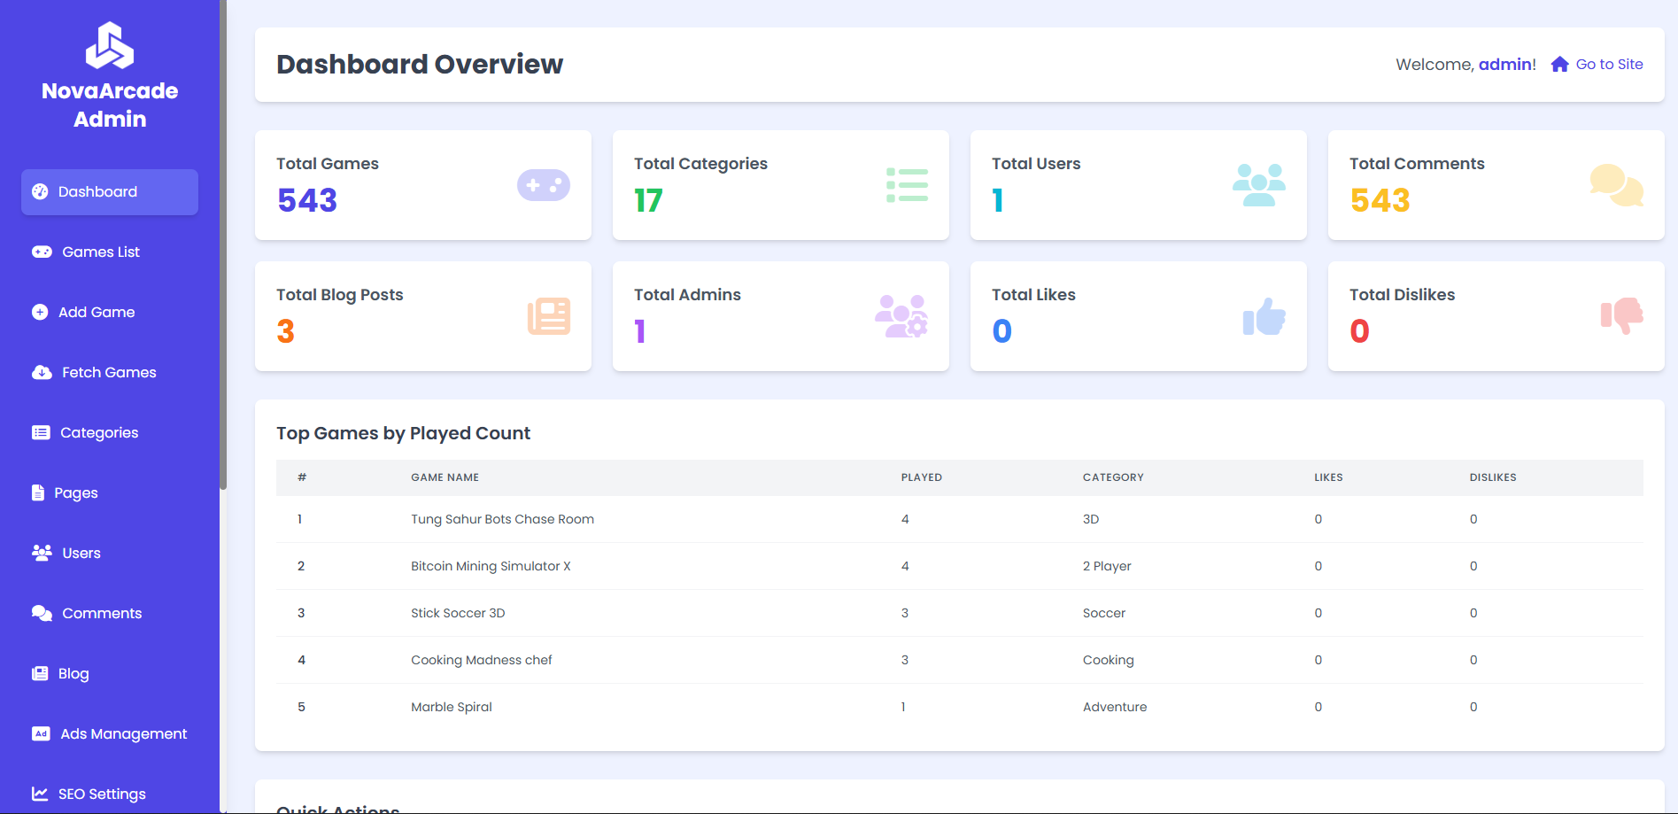
Task: Click the Add Game plus icon
Action: click(41, 312)
